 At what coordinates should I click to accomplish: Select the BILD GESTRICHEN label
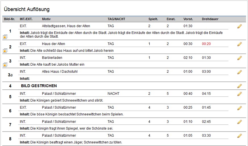(39, 86)
